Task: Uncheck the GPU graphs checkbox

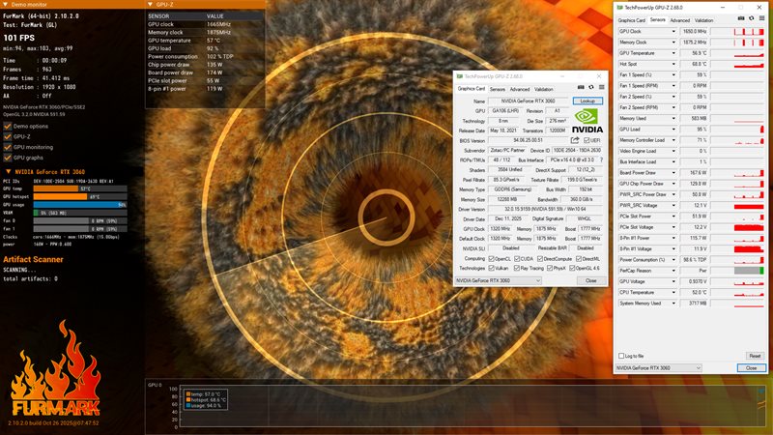Action: click(8, 157)
